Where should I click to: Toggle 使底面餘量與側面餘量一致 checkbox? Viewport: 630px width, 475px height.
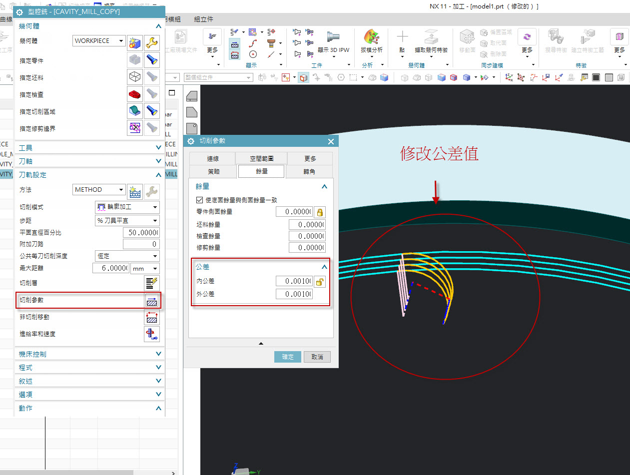tap(200, 200)
